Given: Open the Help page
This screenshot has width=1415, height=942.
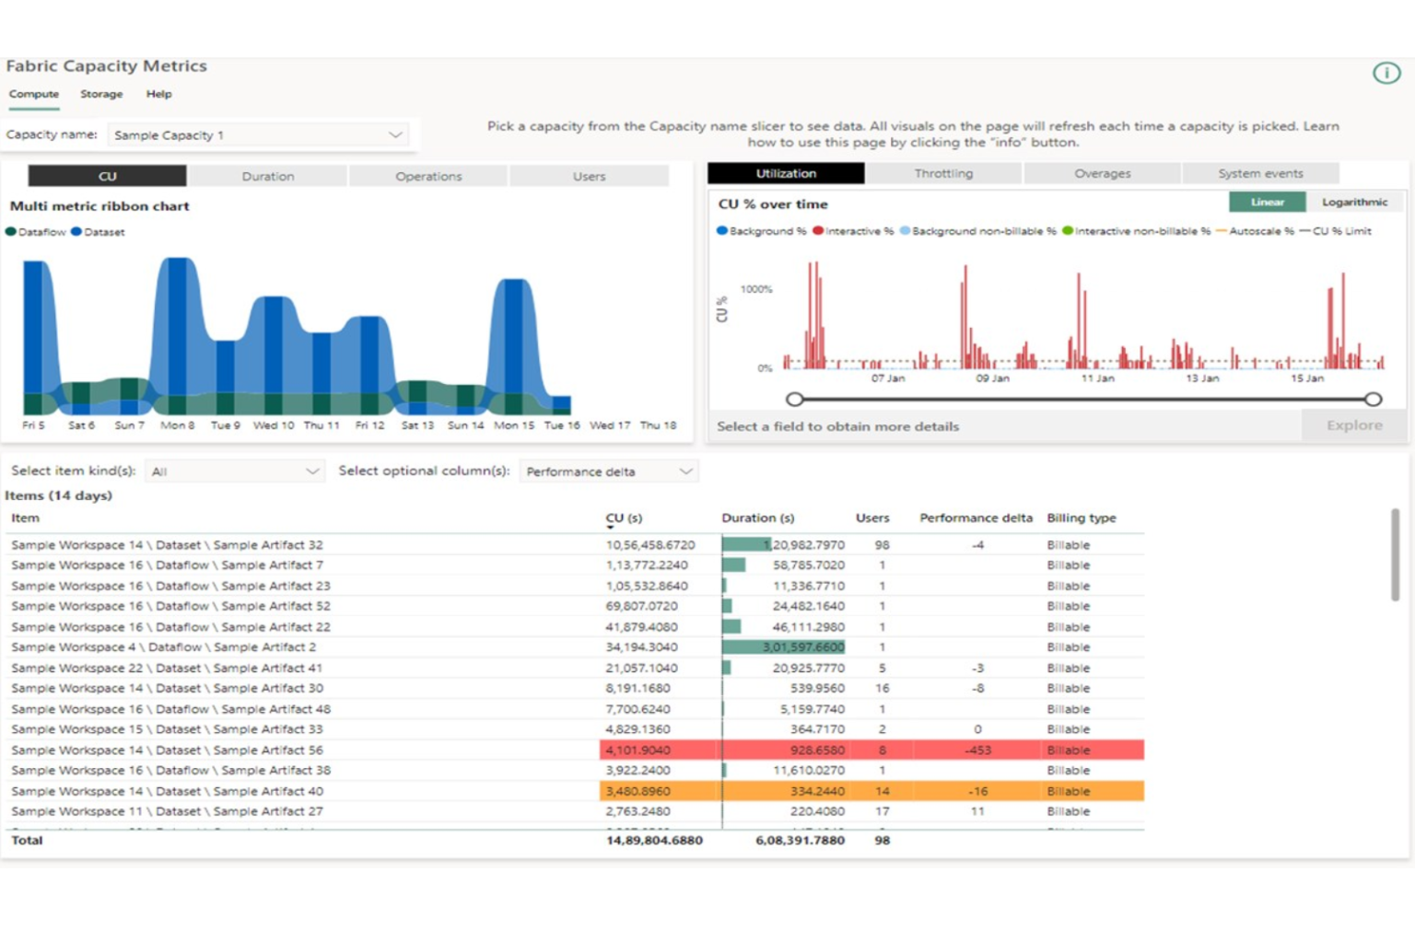Looking at the screenshot, I should [x=158, y=94].
